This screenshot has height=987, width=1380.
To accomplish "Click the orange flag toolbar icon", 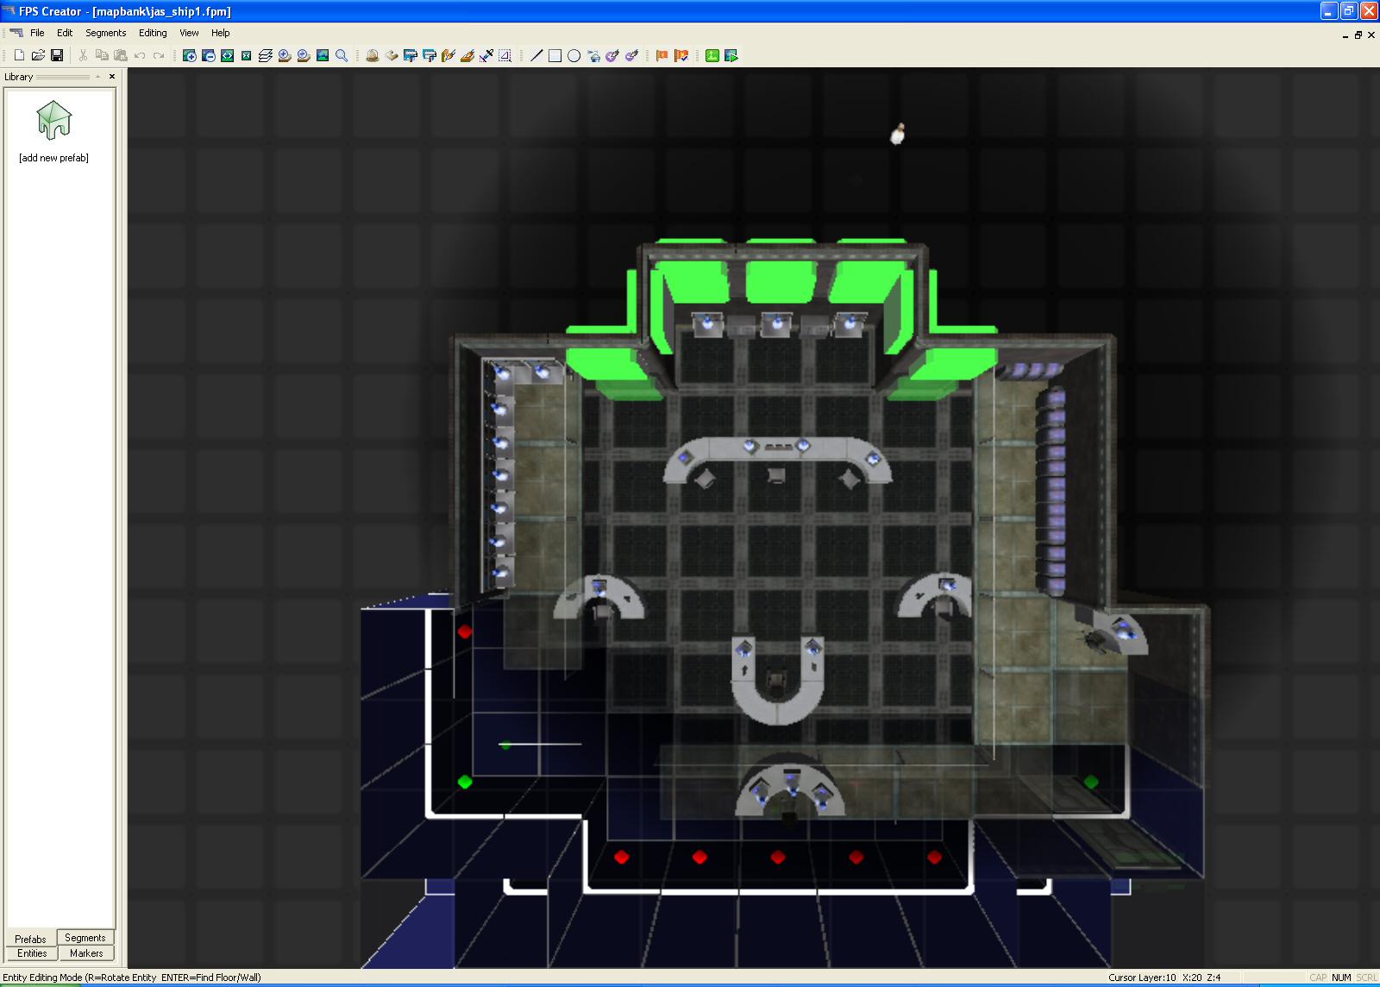I will click(662, 55).
